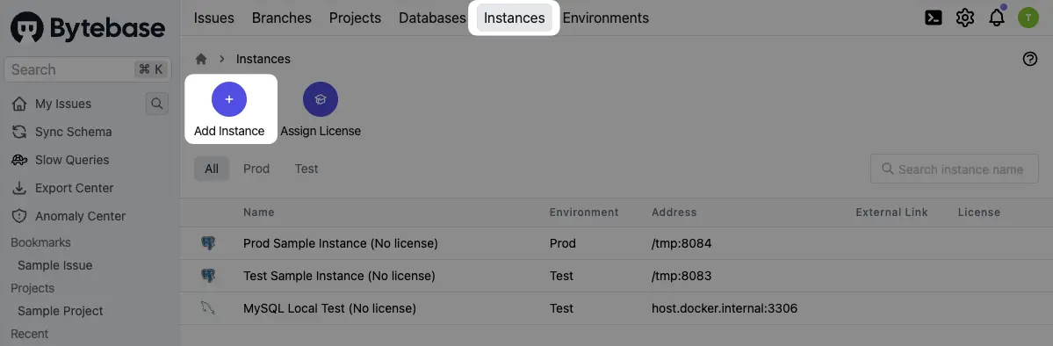Click the Address column header
This screenshot has height=346, width=1053.
coord(674,213)
